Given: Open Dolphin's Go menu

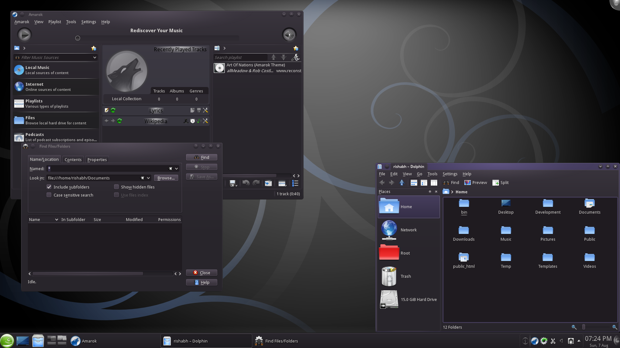Looking at the screenshot, I should click(419, 174).
